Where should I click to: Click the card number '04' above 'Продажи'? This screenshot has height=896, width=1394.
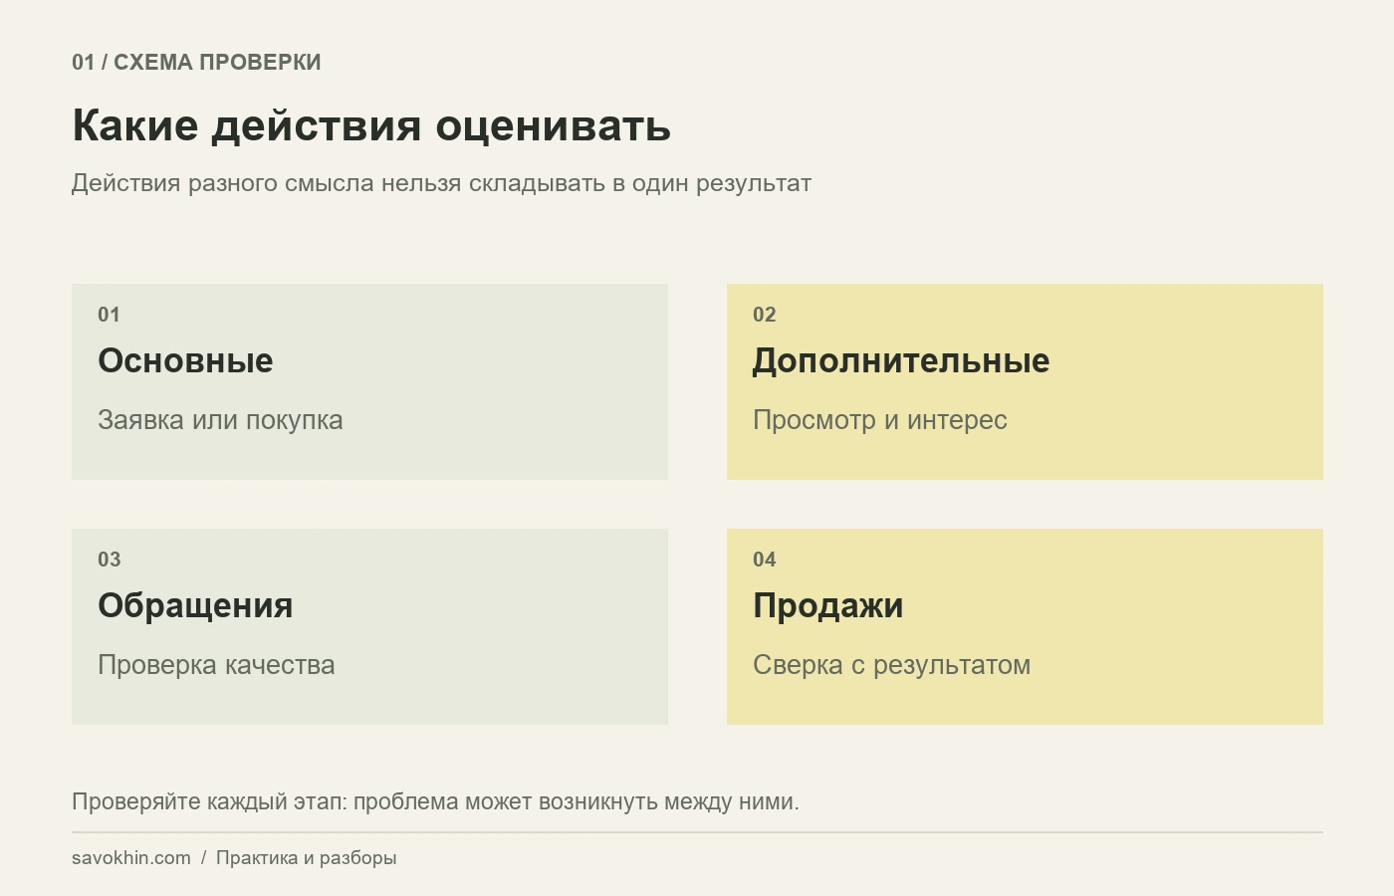point(765,560)
